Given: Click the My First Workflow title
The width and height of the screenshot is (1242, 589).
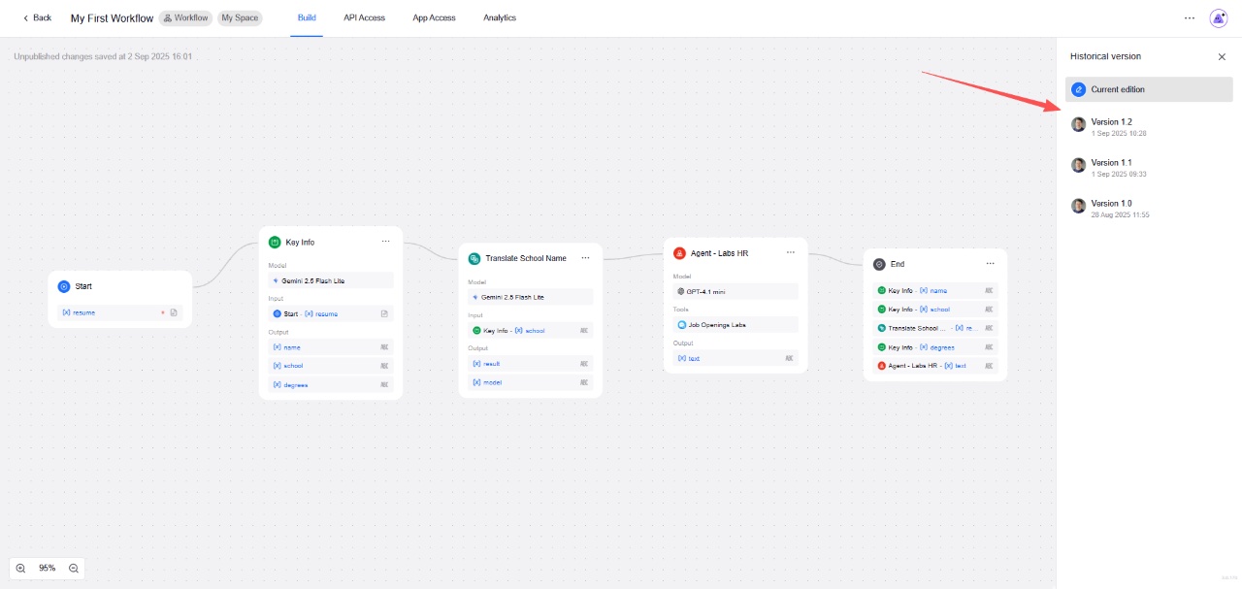Looking at the screenshot, I should [x=112, y=18].
